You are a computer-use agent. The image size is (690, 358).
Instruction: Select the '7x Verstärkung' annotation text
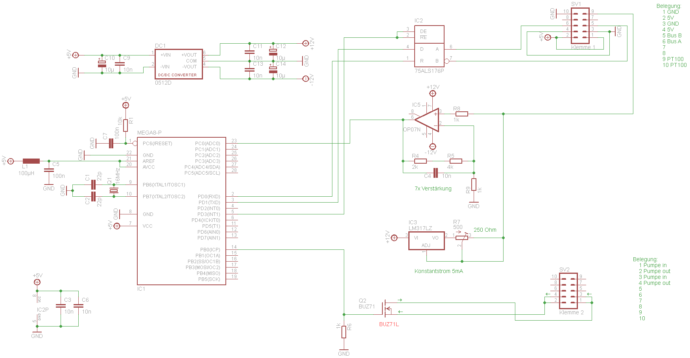[x=433, y=188]
